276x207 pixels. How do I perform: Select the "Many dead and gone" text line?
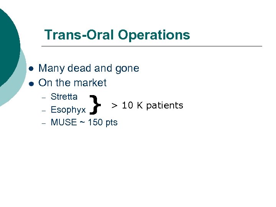click(89, 69)
